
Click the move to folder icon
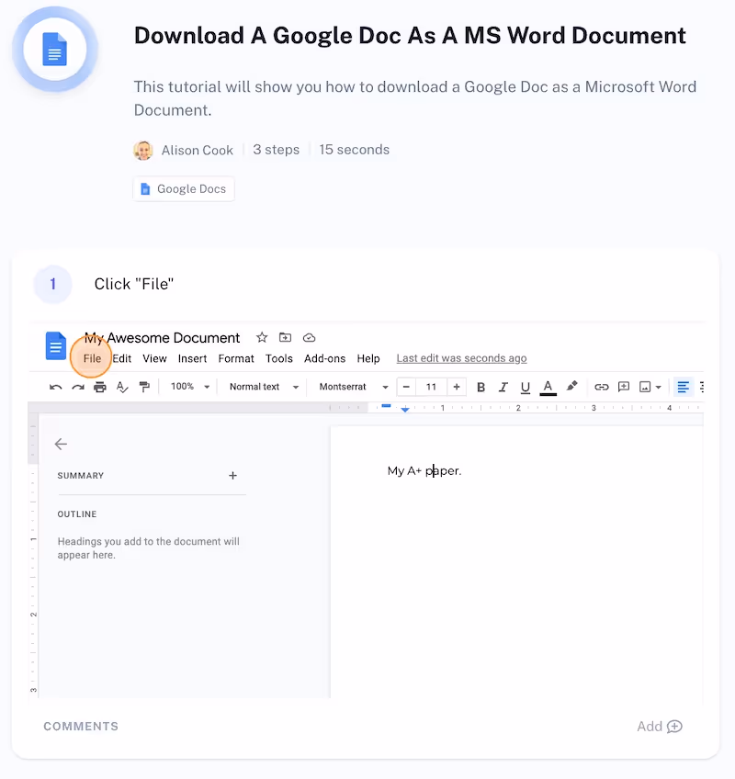pyautogui.click(x=285, y=337)
